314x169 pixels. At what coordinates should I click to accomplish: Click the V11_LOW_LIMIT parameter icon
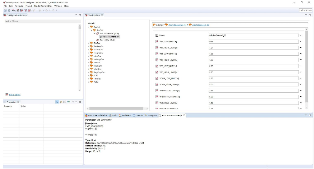pyautogui.click(x=157, y=41)
